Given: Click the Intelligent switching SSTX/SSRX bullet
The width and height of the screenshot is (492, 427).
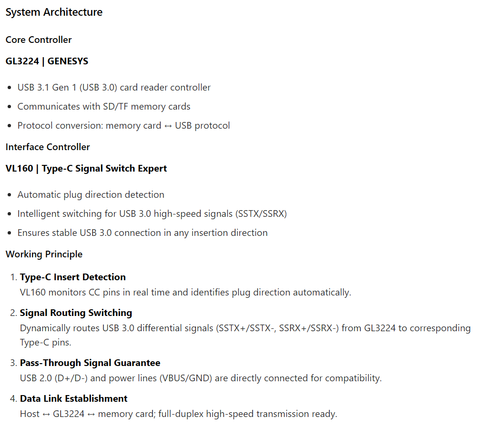Looking at the screenshot, I should click(152, 213).
